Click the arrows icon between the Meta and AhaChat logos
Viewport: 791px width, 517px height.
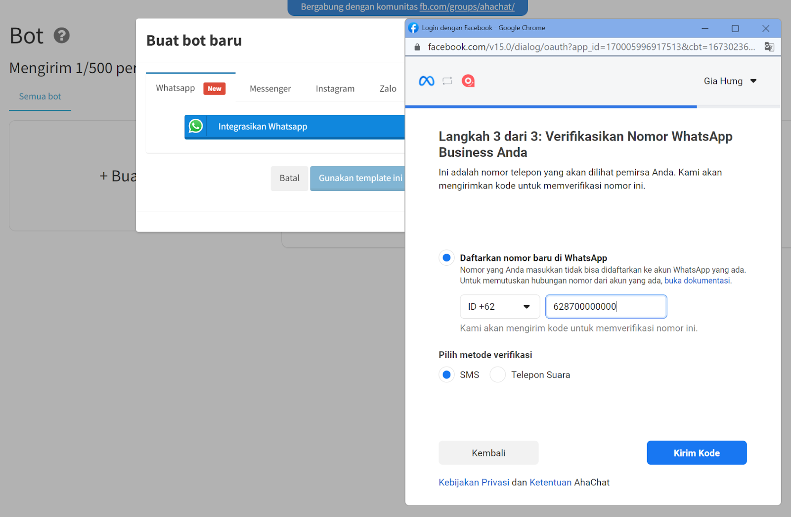tap(447, 81)
